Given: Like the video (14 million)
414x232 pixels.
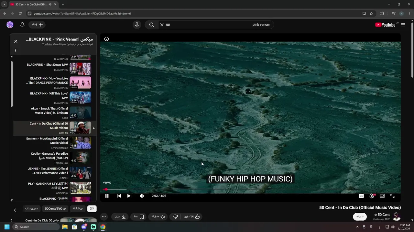Looking at the screenshot, I should [x=192, y=217].
